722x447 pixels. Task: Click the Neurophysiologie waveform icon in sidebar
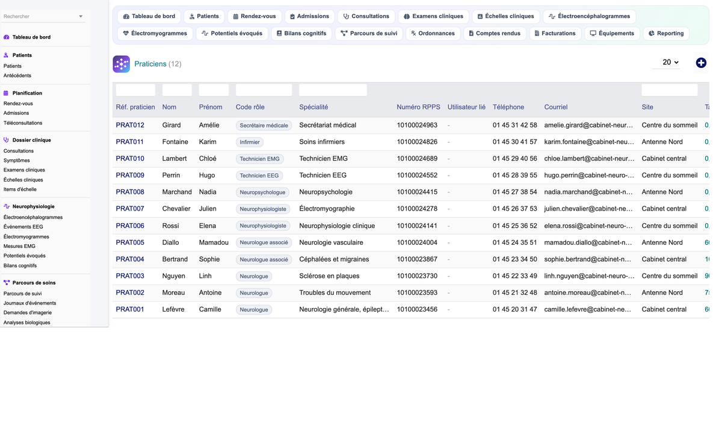[7, 206]
